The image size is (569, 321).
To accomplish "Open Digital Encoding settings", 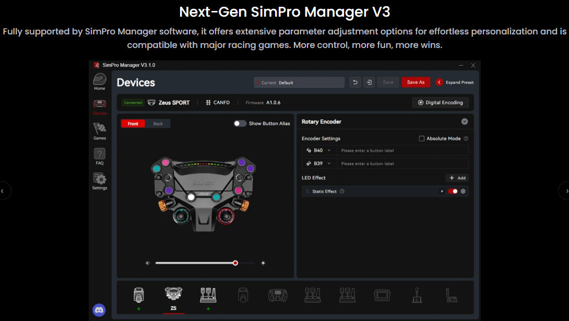I will click(x=440, y=103).
